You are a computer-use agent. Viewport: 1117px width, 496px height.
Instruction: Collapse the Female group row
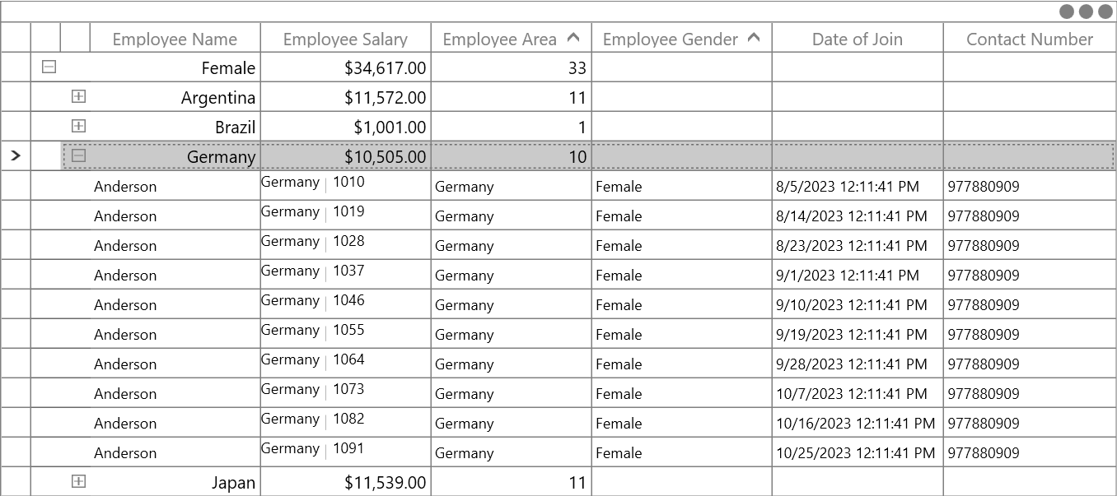click(x=49, y=67)
